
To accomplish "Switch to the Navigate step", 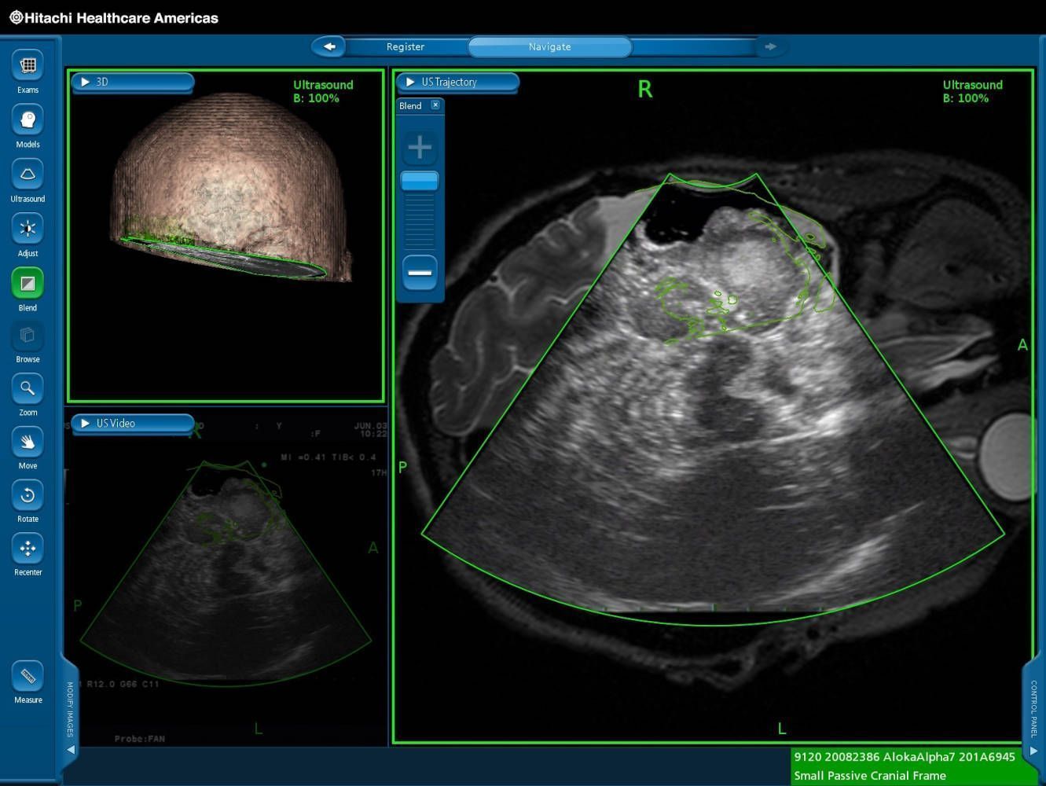I will [549, 47].
